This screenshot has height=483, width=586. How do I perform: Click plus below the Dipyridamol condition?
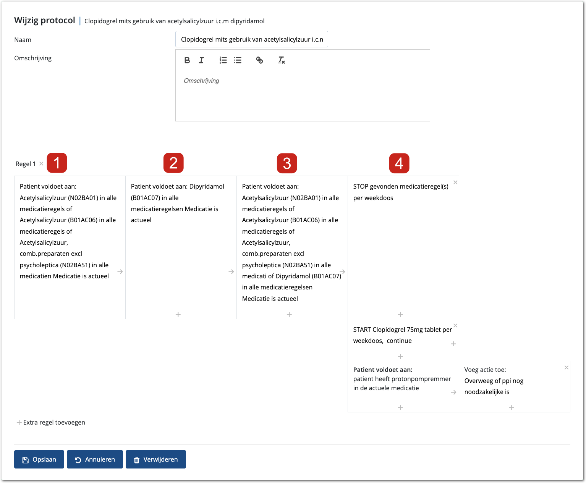click(178, 314)
